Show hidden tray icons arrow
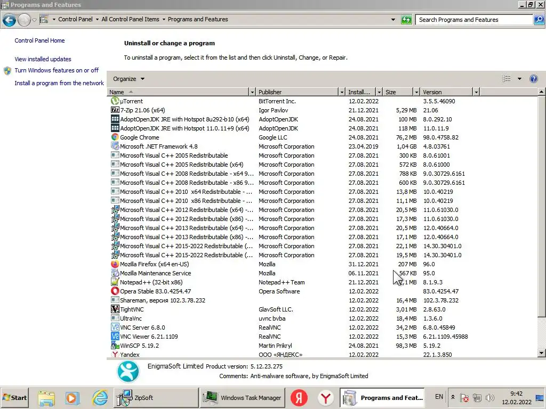 click(x=453, y=397)
